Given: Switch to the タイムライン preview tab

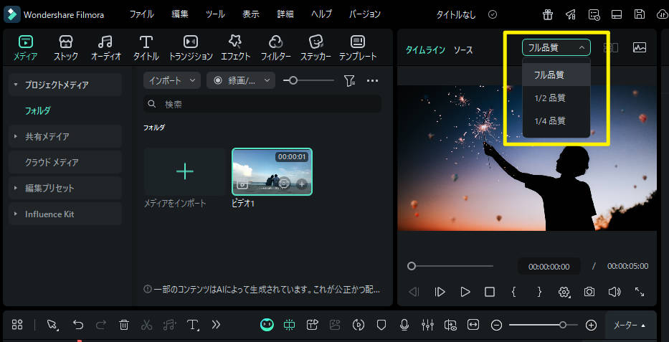Looking at the screenshot, I should pyautogui.click(x=425, y=50).
